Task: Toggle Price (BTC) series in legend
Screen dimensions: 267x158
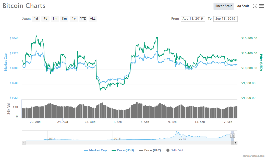Action: coord(150,150)
